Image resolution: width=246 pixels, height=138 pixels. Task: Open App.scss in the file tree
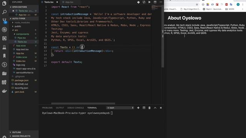tap(21, 46)
